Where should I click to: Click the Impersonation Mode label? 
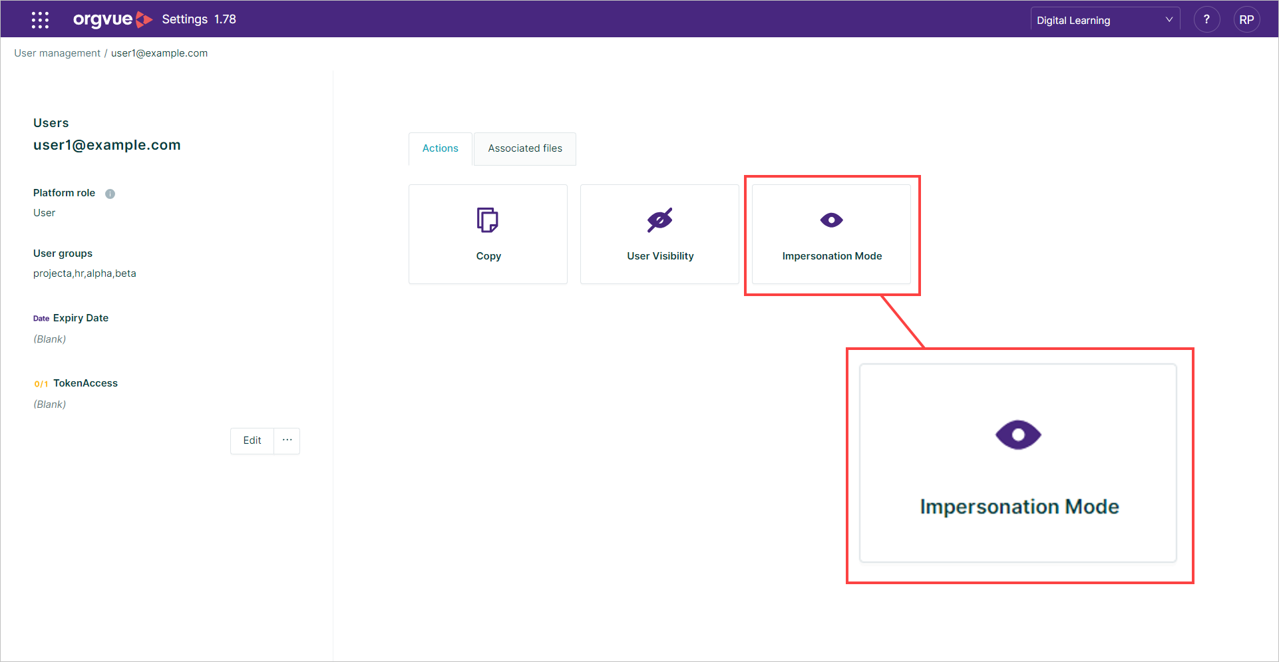[x=832, y=256]
